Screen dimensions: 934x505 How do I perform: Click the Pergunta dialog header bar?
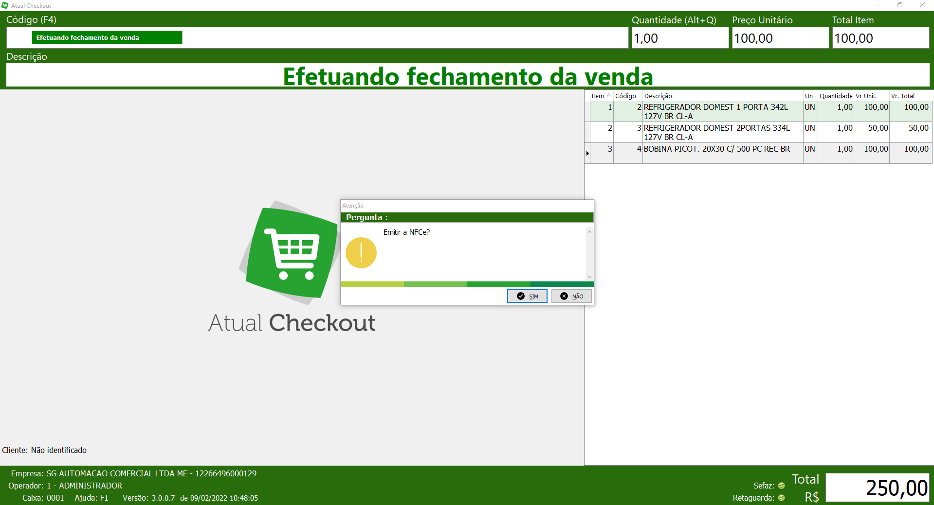[x=467, y=217]
